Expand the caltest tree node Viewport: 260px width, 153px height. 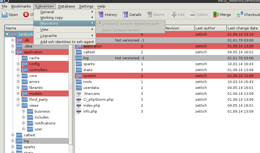[13, 135]
